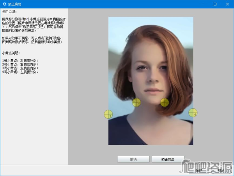
Task: Click the 1号小黄点 description line
Action: click(20, 60)
